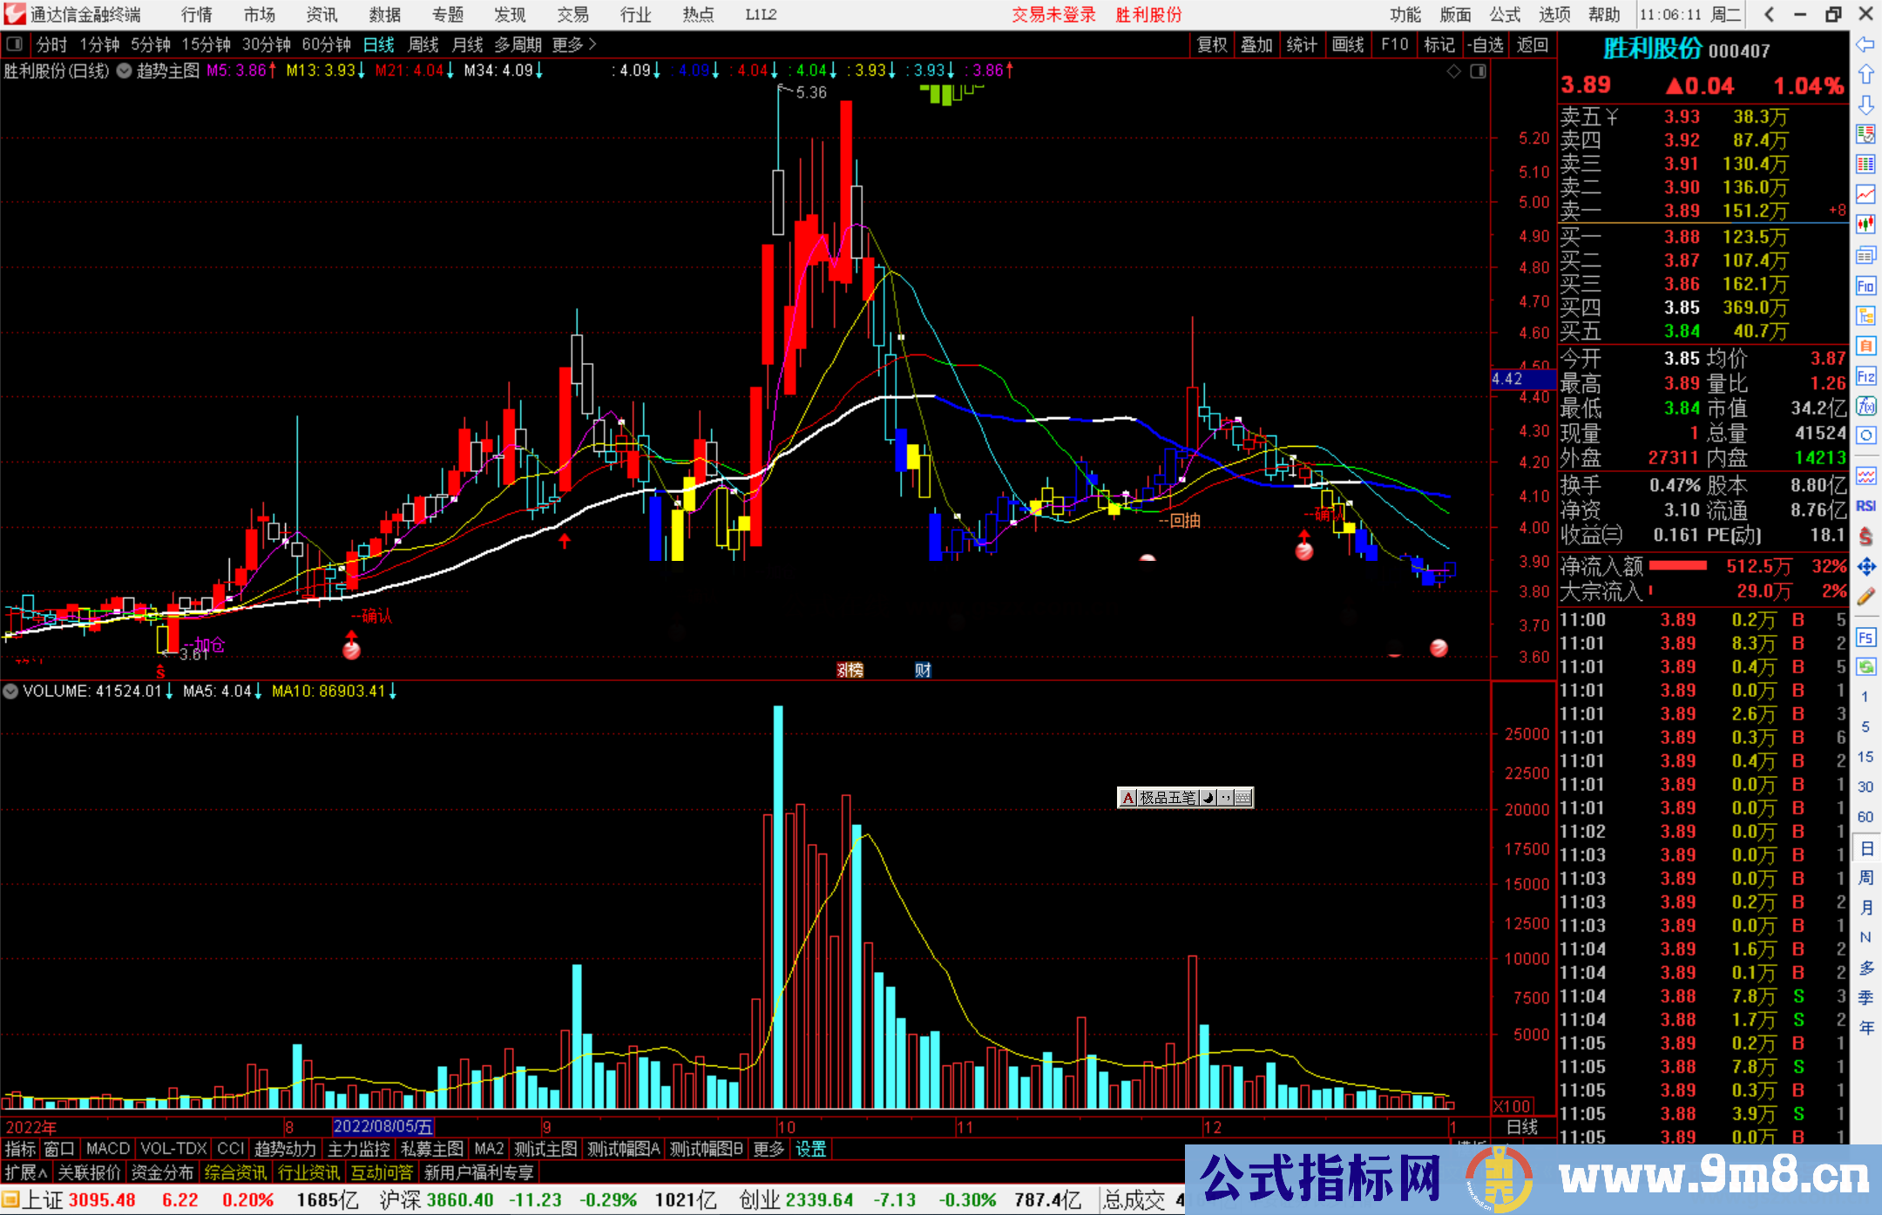Screen dimensions: 1882x1215
Task: Click the four-way move arrows icon
Action: pyautogui.click(x=1865, y=567)
